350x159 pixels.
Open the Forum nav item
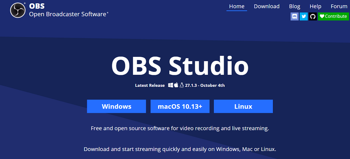(x=339, y=6)
